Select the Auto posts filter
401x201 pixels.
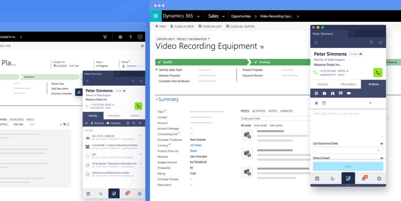coord(260,125)
